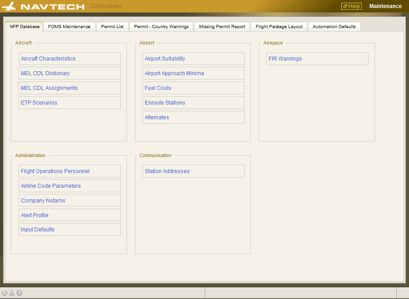The height and width of the screenshot is (299, 409).
Task: Click the warning triangle status icon
Action: click(x=12, y=293)
